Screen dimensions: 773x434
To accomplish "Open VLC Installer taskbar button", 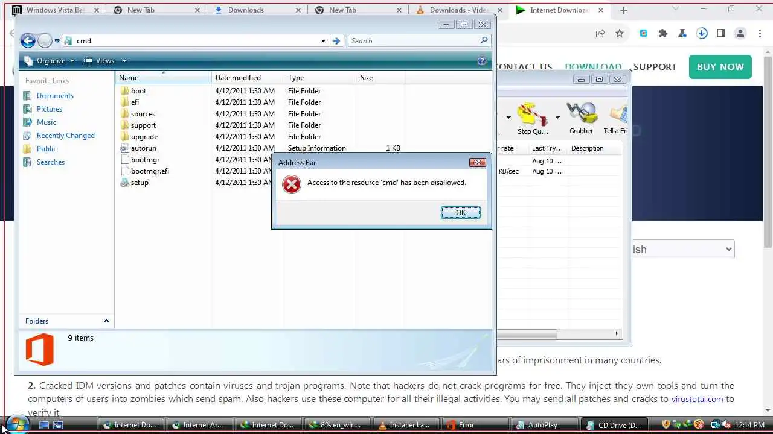I will 407,425.
